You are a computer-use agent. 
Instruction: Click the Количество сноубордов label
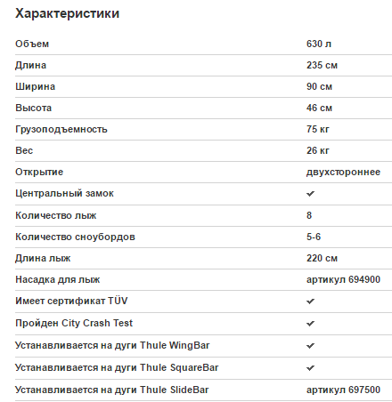[x=75, y=237]
